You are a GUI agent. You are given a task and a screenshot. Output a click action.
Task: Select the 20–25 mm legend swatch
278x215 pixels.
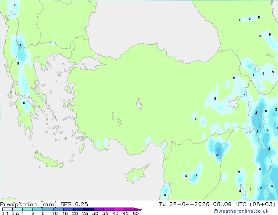(78, 209)
